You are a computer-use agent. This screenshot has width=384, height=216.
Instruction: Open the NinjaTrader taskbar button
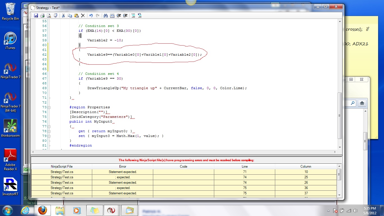coord(111,210)
